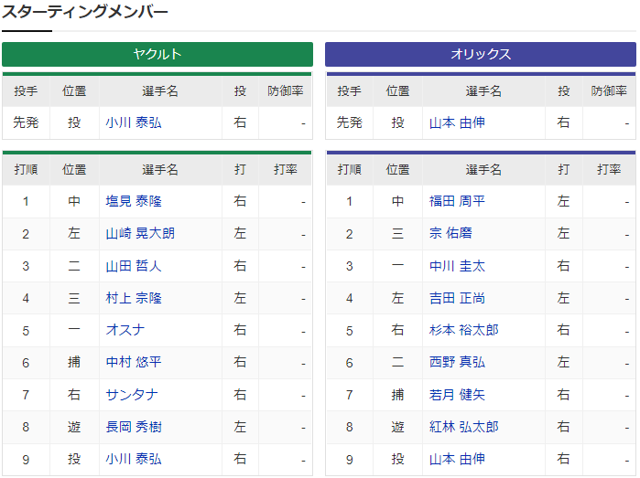Select 中川 圭太 player name

tap(457, 266)
